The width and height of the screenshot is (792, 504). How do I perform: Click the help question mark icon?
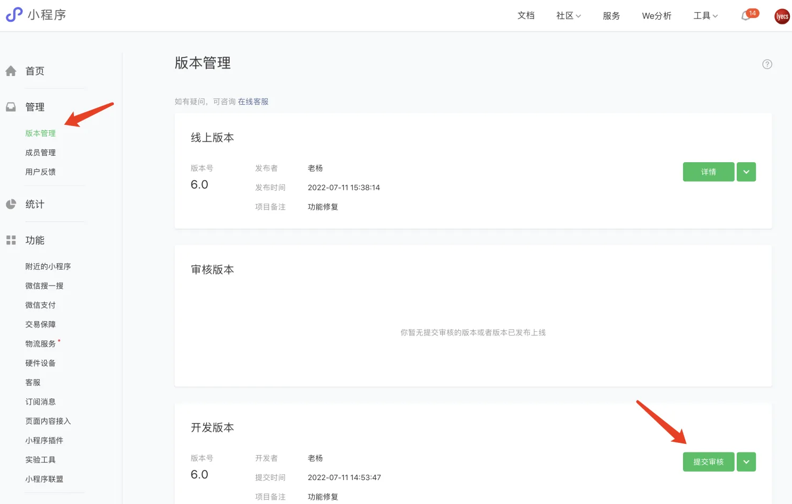click(x=767, y=64)
